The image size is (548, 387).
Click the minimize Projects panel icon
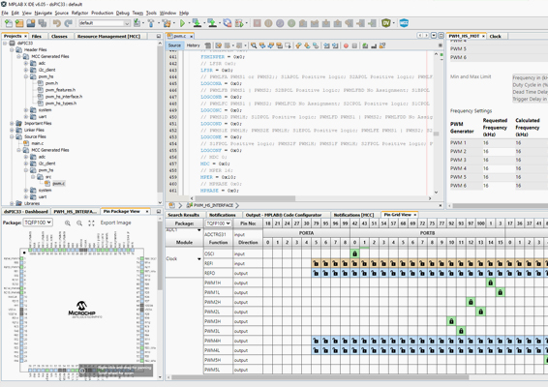pos(159,36)
